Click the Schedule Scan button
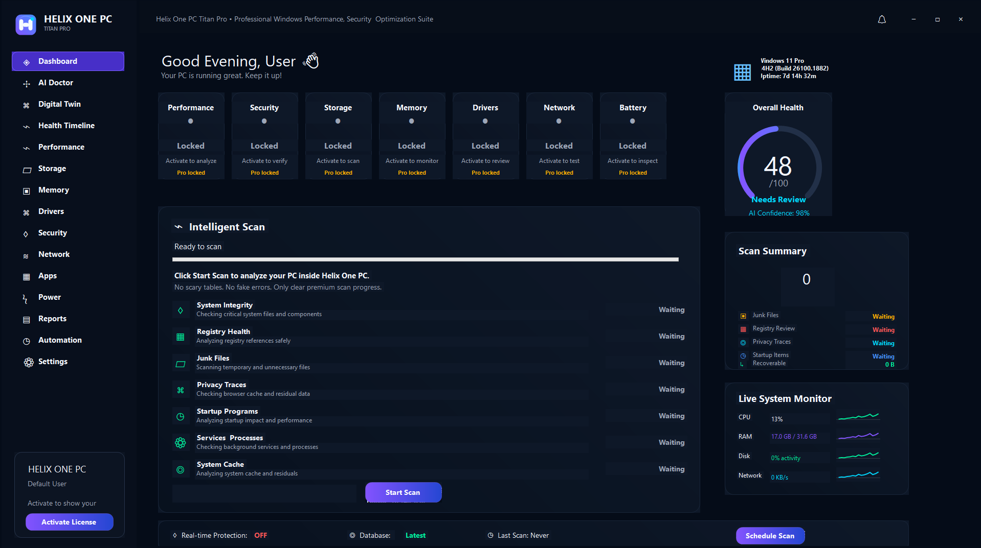This screenshot has width=981, height=548. (770, 536)
